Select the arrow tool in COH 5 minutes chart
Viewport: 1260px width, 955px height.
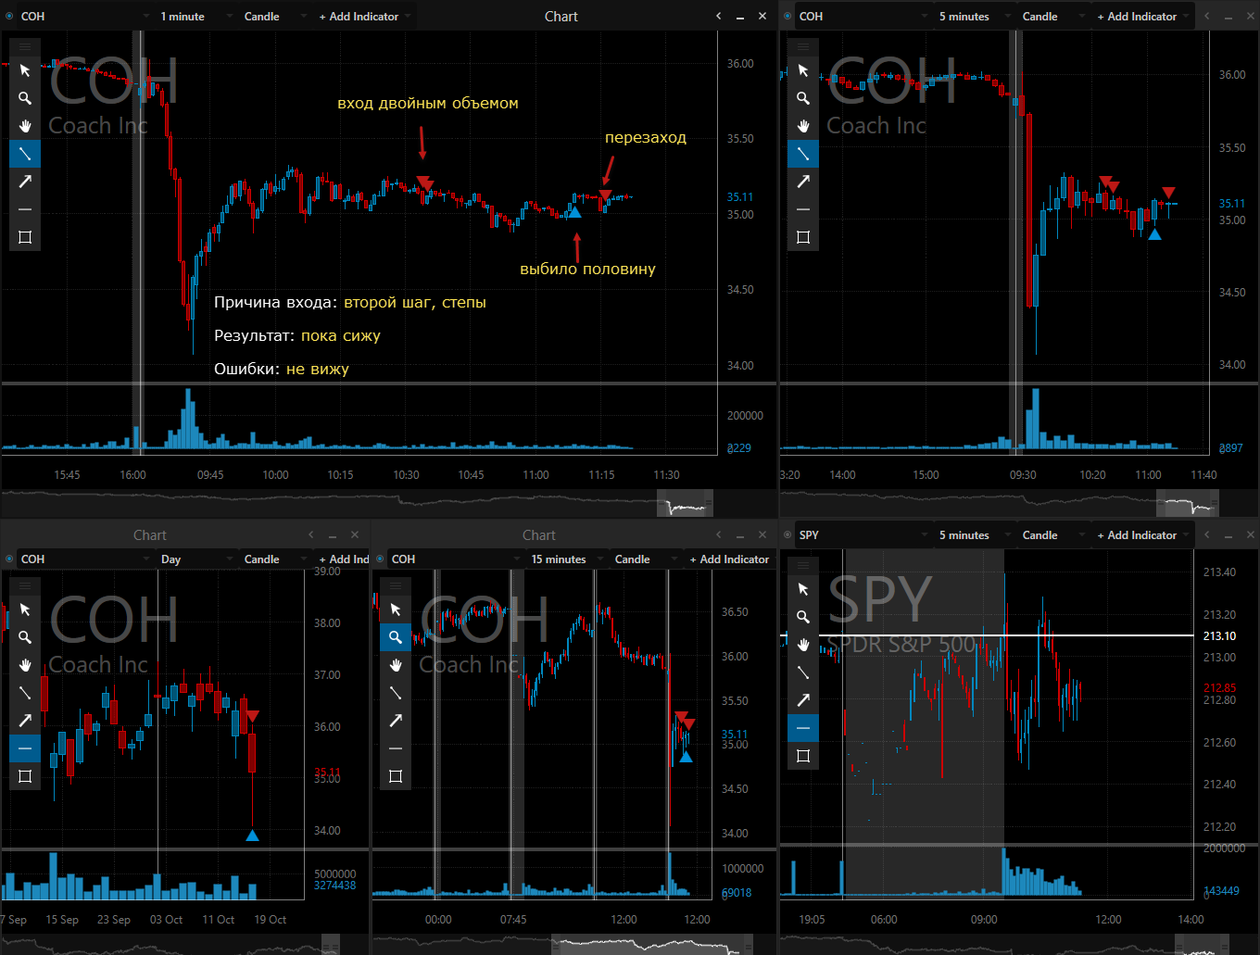tap(803, 182)
